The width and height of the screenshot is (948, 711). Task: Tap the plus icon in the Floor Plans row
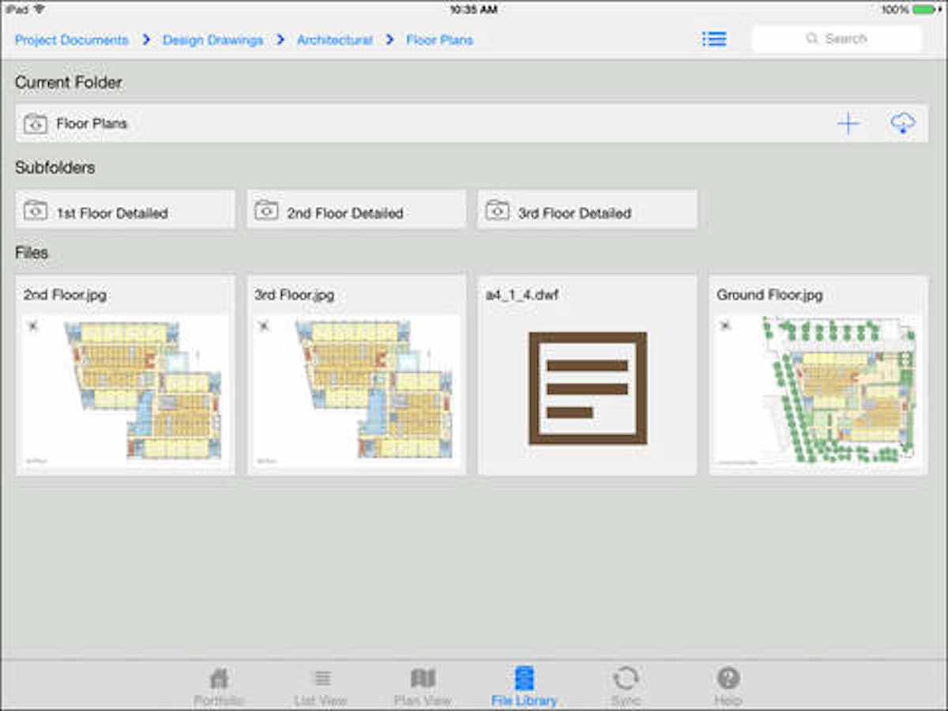tap(848, 123)
